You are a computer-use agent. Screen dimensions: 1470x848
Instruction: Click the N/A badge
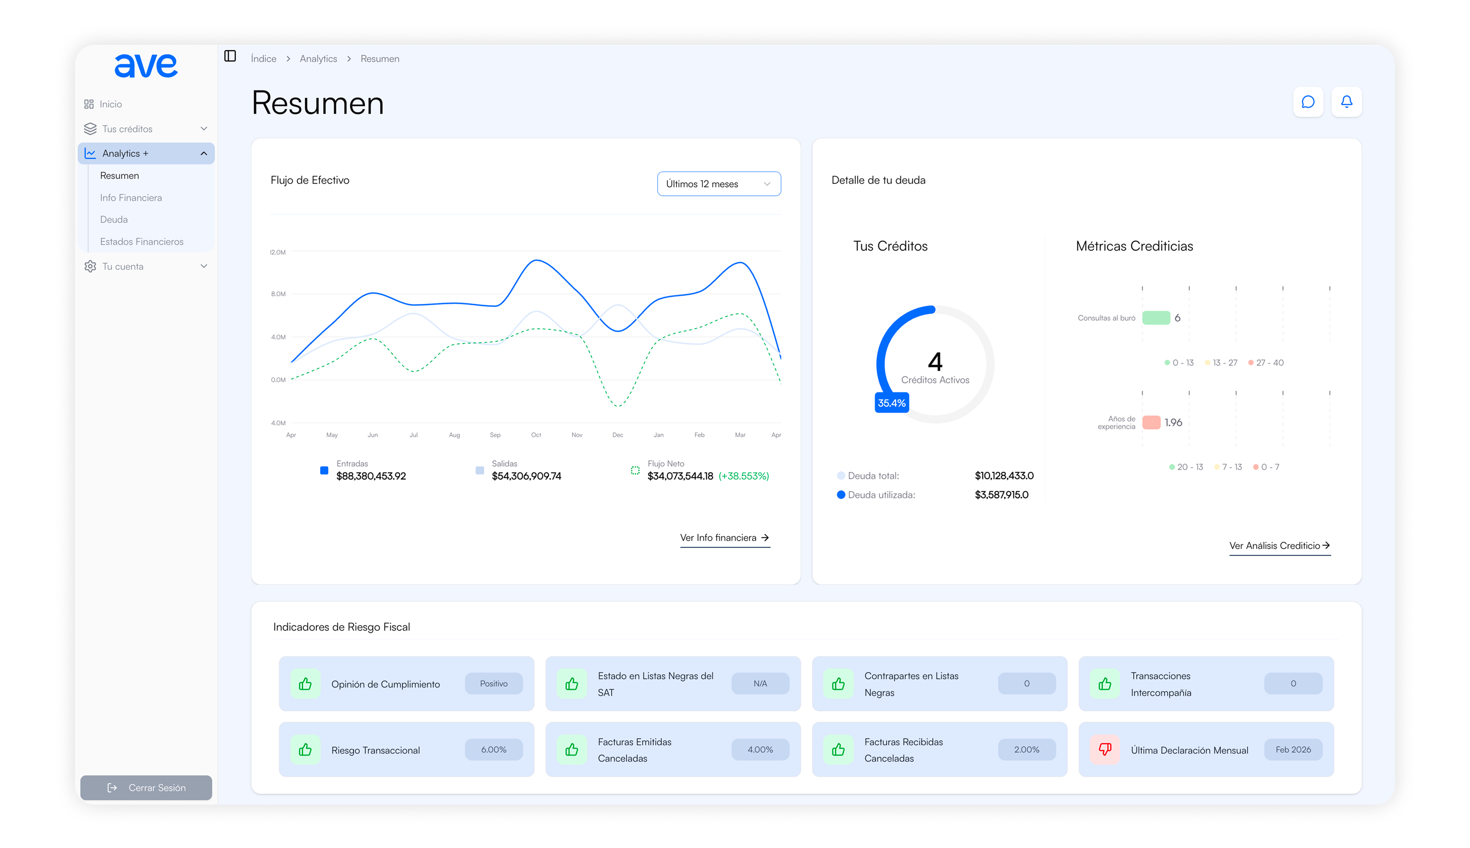[x=760, y=684]
